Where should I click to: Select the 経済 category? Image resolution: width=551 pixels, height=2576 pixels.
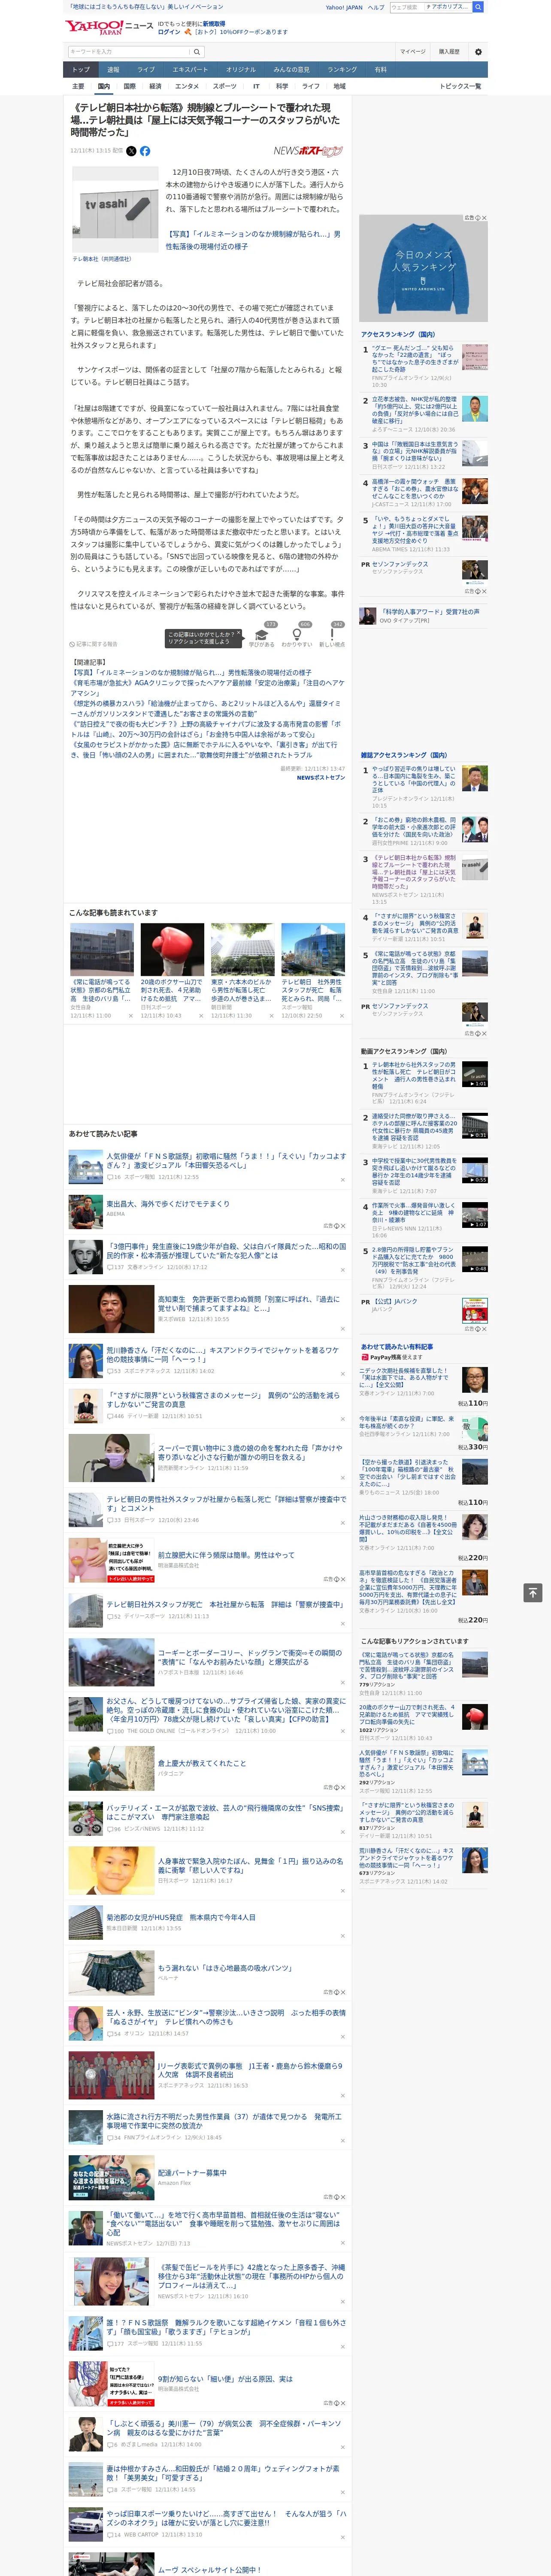tap(155, 86)
